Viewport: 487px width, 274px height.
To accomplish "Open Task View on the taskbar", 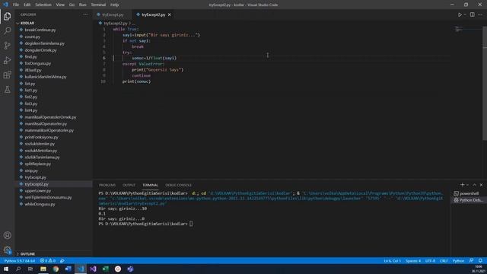I will click(x=30, y=269).
